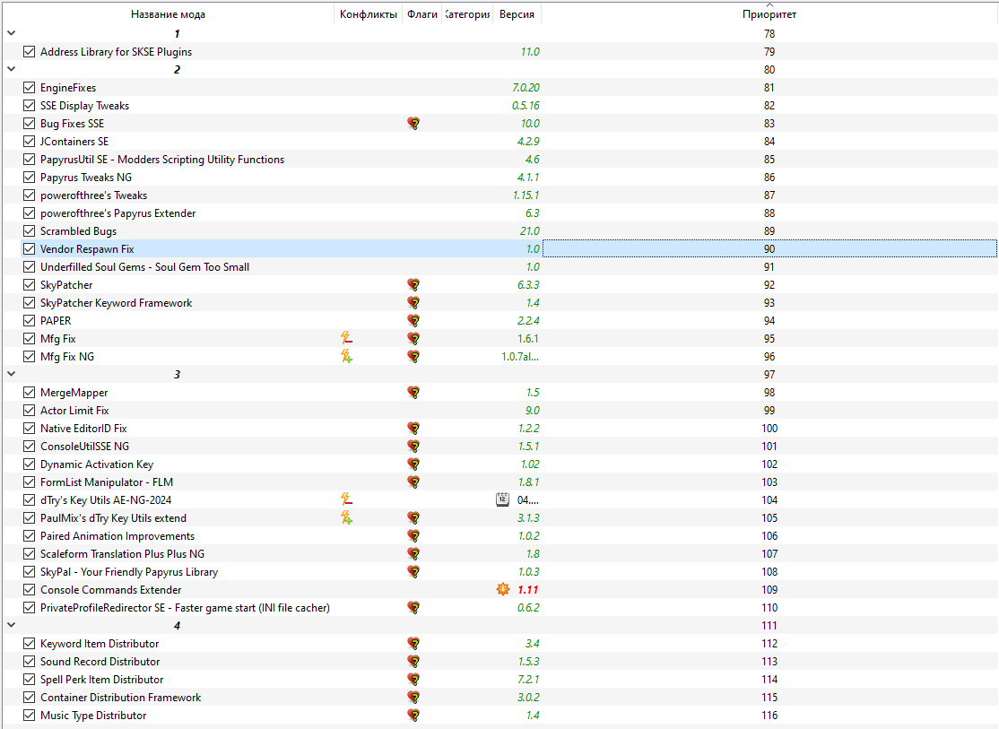This screenshot has height=729, width=999.
Task: Click priority value 104 for dTry's Key Utils
Action: click(x=769, y=500)
